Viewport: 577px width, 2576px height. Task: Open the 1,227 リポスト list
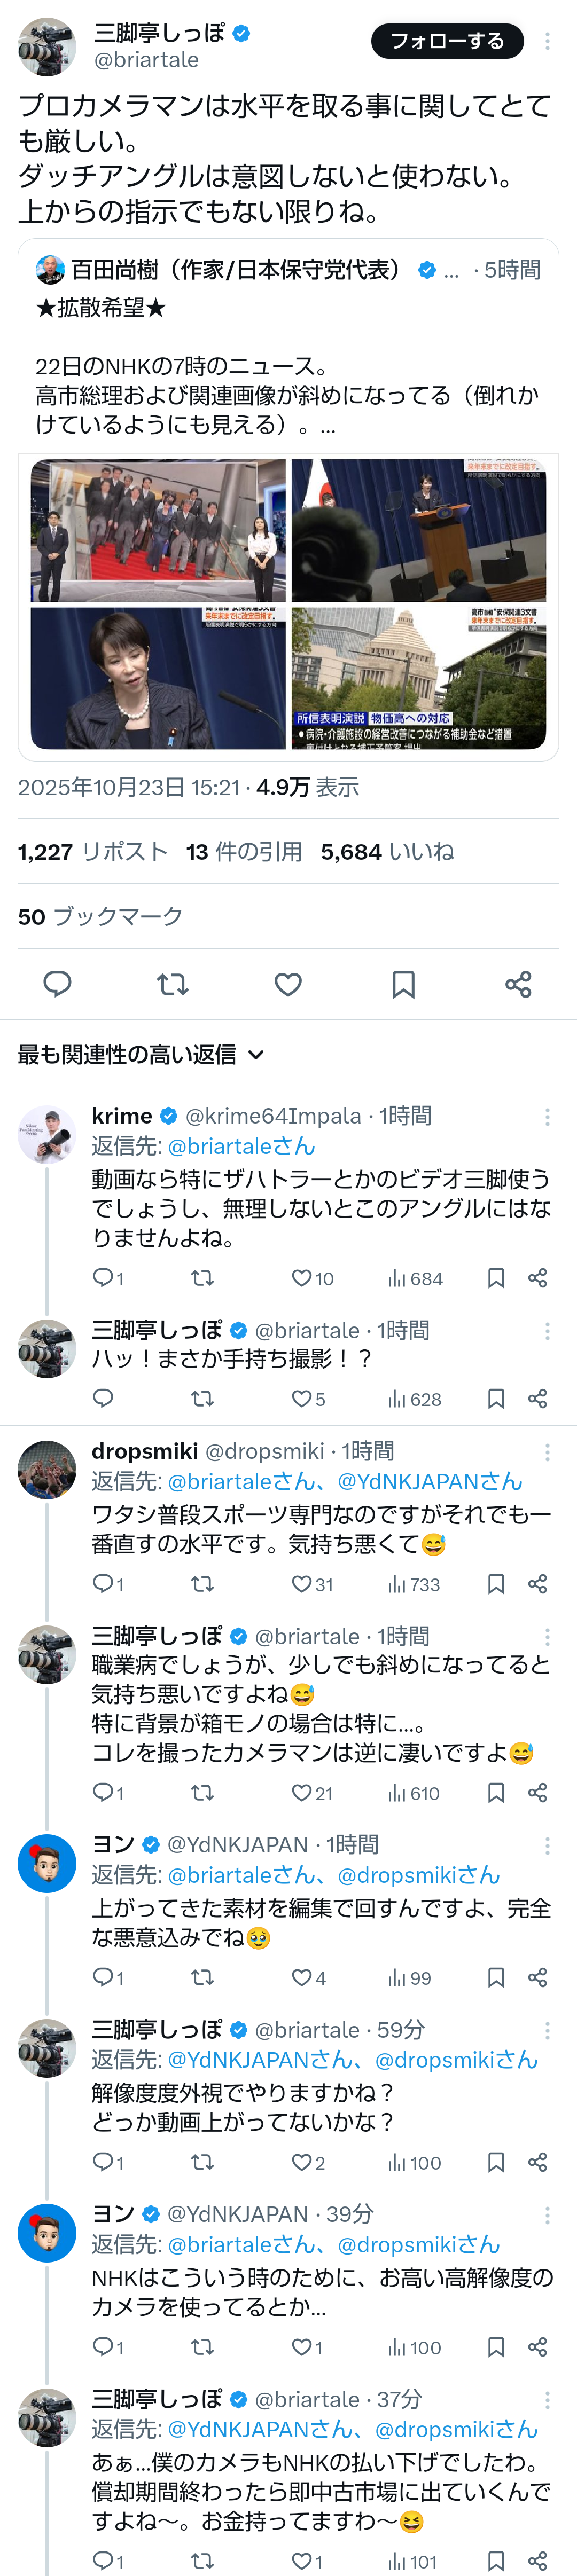(93, 851)
